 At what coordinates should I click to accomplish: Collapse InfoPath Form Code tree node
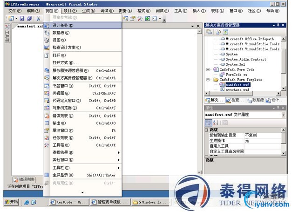(x=208, y=69)
